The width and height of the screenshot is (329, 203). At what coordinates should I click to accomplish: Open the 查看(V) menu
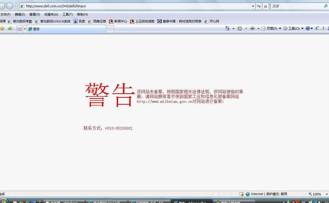click(34, 14)
